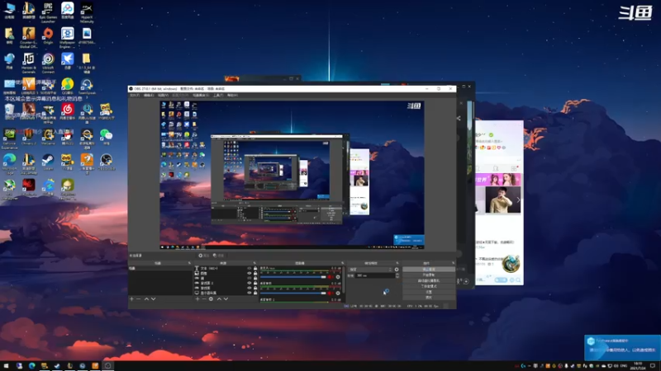Enable 工作室模式 from the controls panel
The width and height of the screenshot is (661, 371).
pos(428,286)
